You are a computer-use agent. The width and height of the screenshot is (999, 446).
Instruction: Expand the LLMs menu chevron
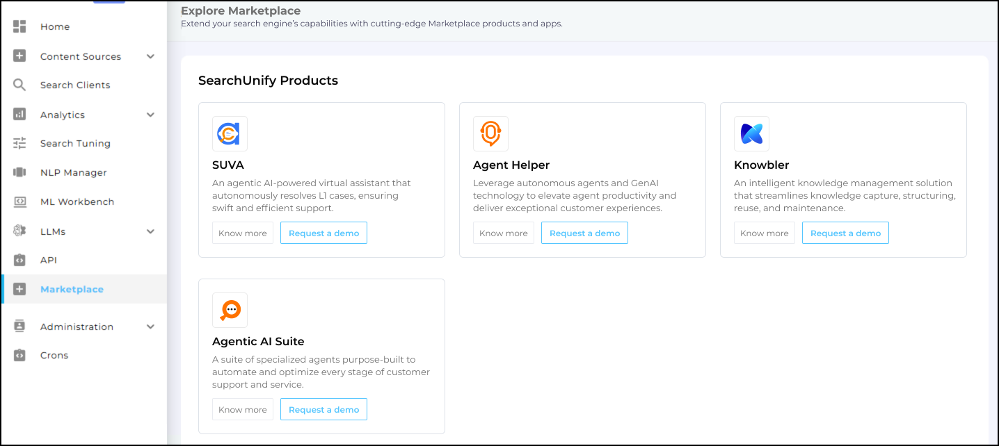tap(150, 231)
